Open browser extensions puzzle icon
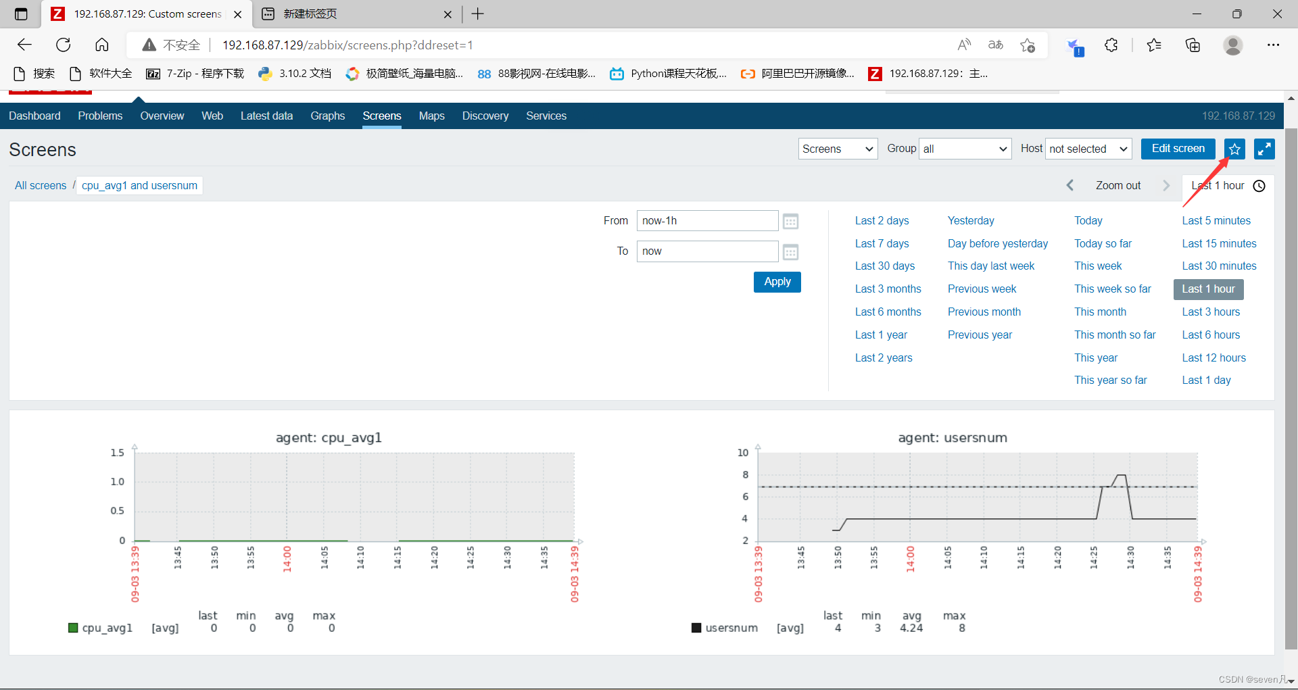This screenshot has height=690, width=1298. point(1111,45)
